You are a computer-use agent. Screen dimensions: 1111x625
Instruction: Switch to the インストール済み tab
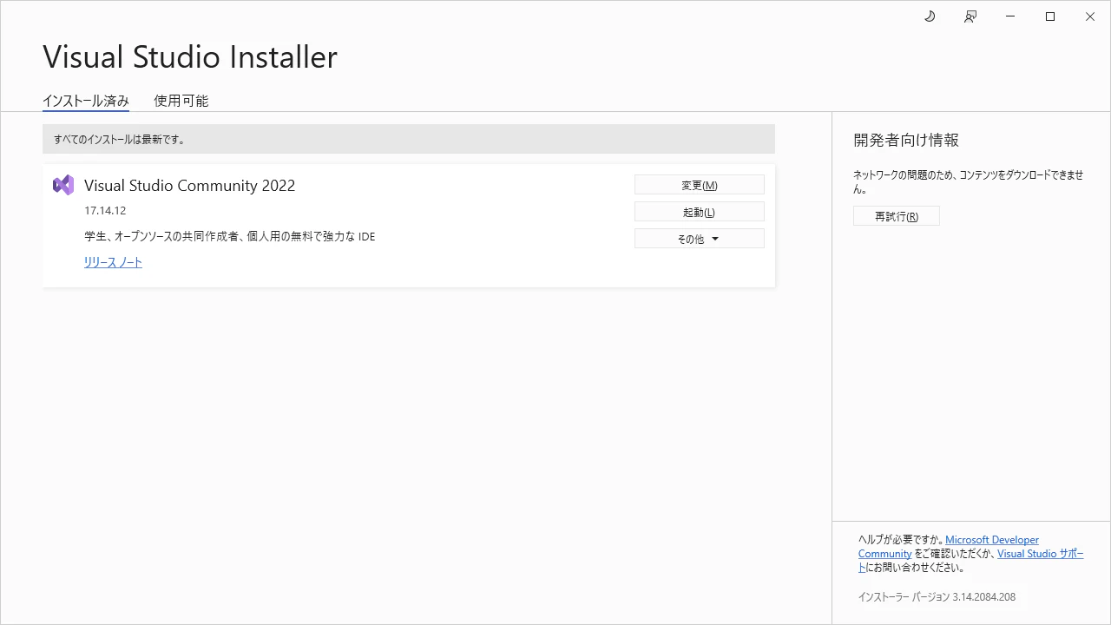click(x=86, y=101)
